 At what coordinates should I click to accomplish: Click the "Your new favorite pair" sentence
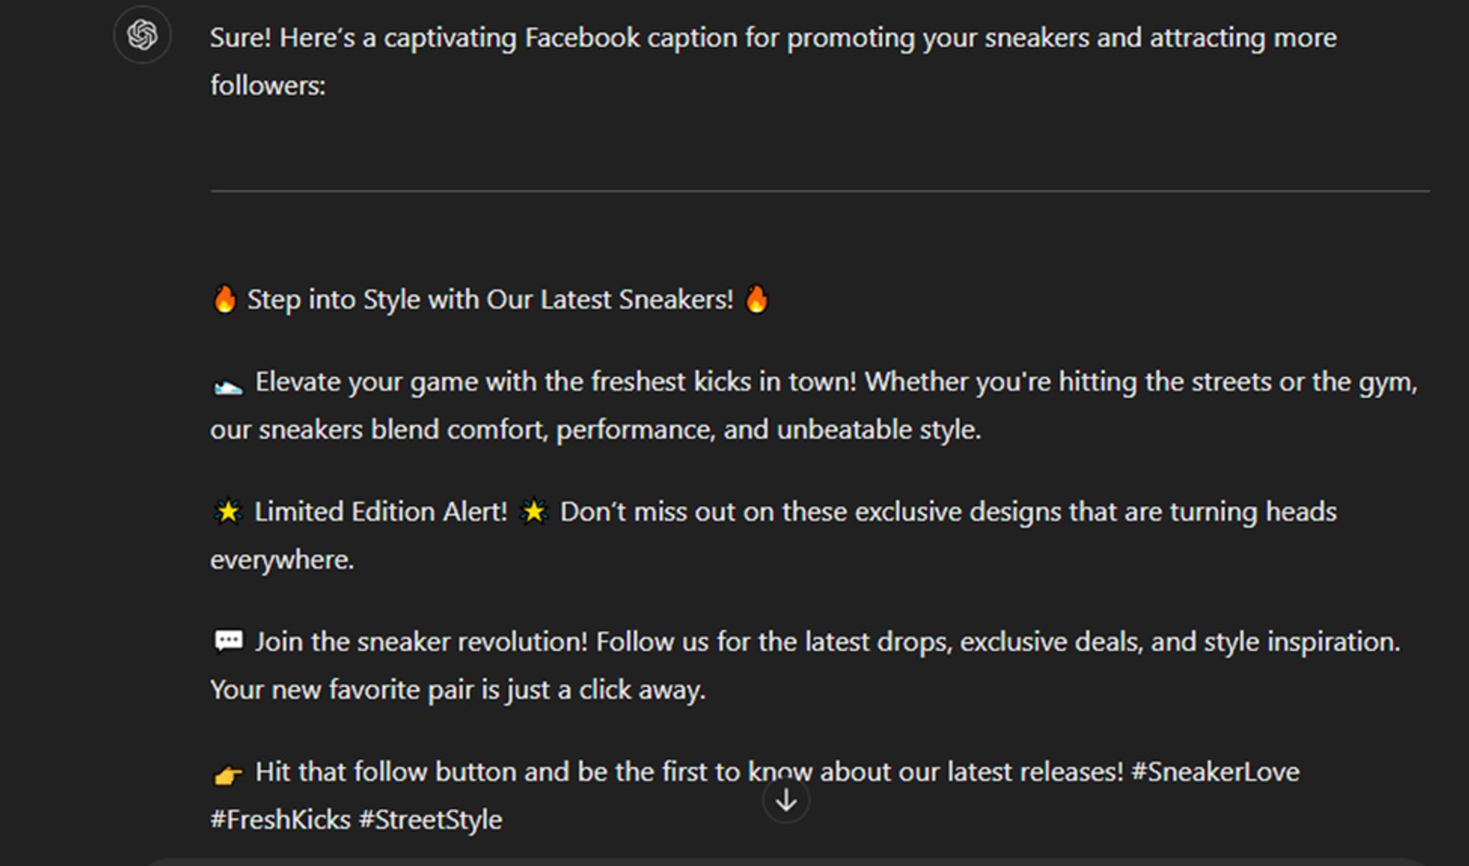458,690
